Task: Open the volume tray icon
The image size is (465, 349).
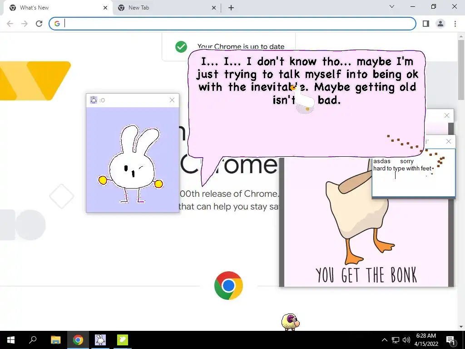Action: (406, 340)
